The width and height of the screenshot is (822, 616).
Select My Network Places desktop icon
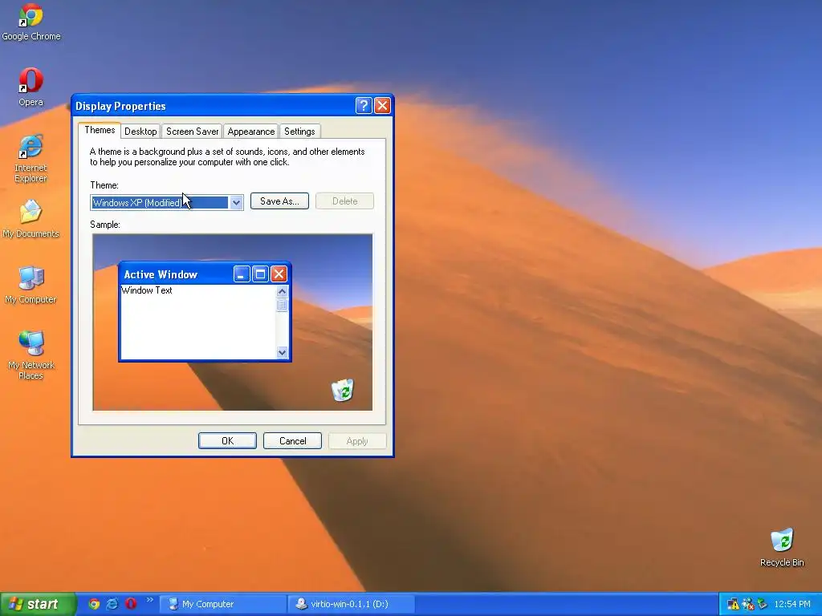coord(31,355)
